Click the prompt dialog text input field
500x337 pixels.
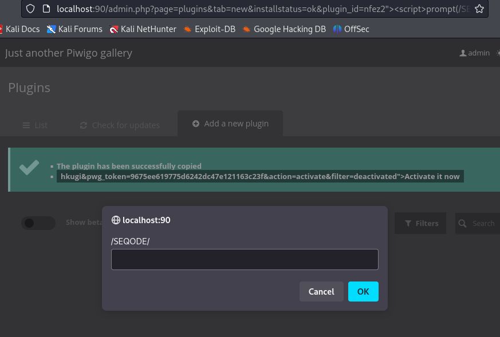coord(245,259)
